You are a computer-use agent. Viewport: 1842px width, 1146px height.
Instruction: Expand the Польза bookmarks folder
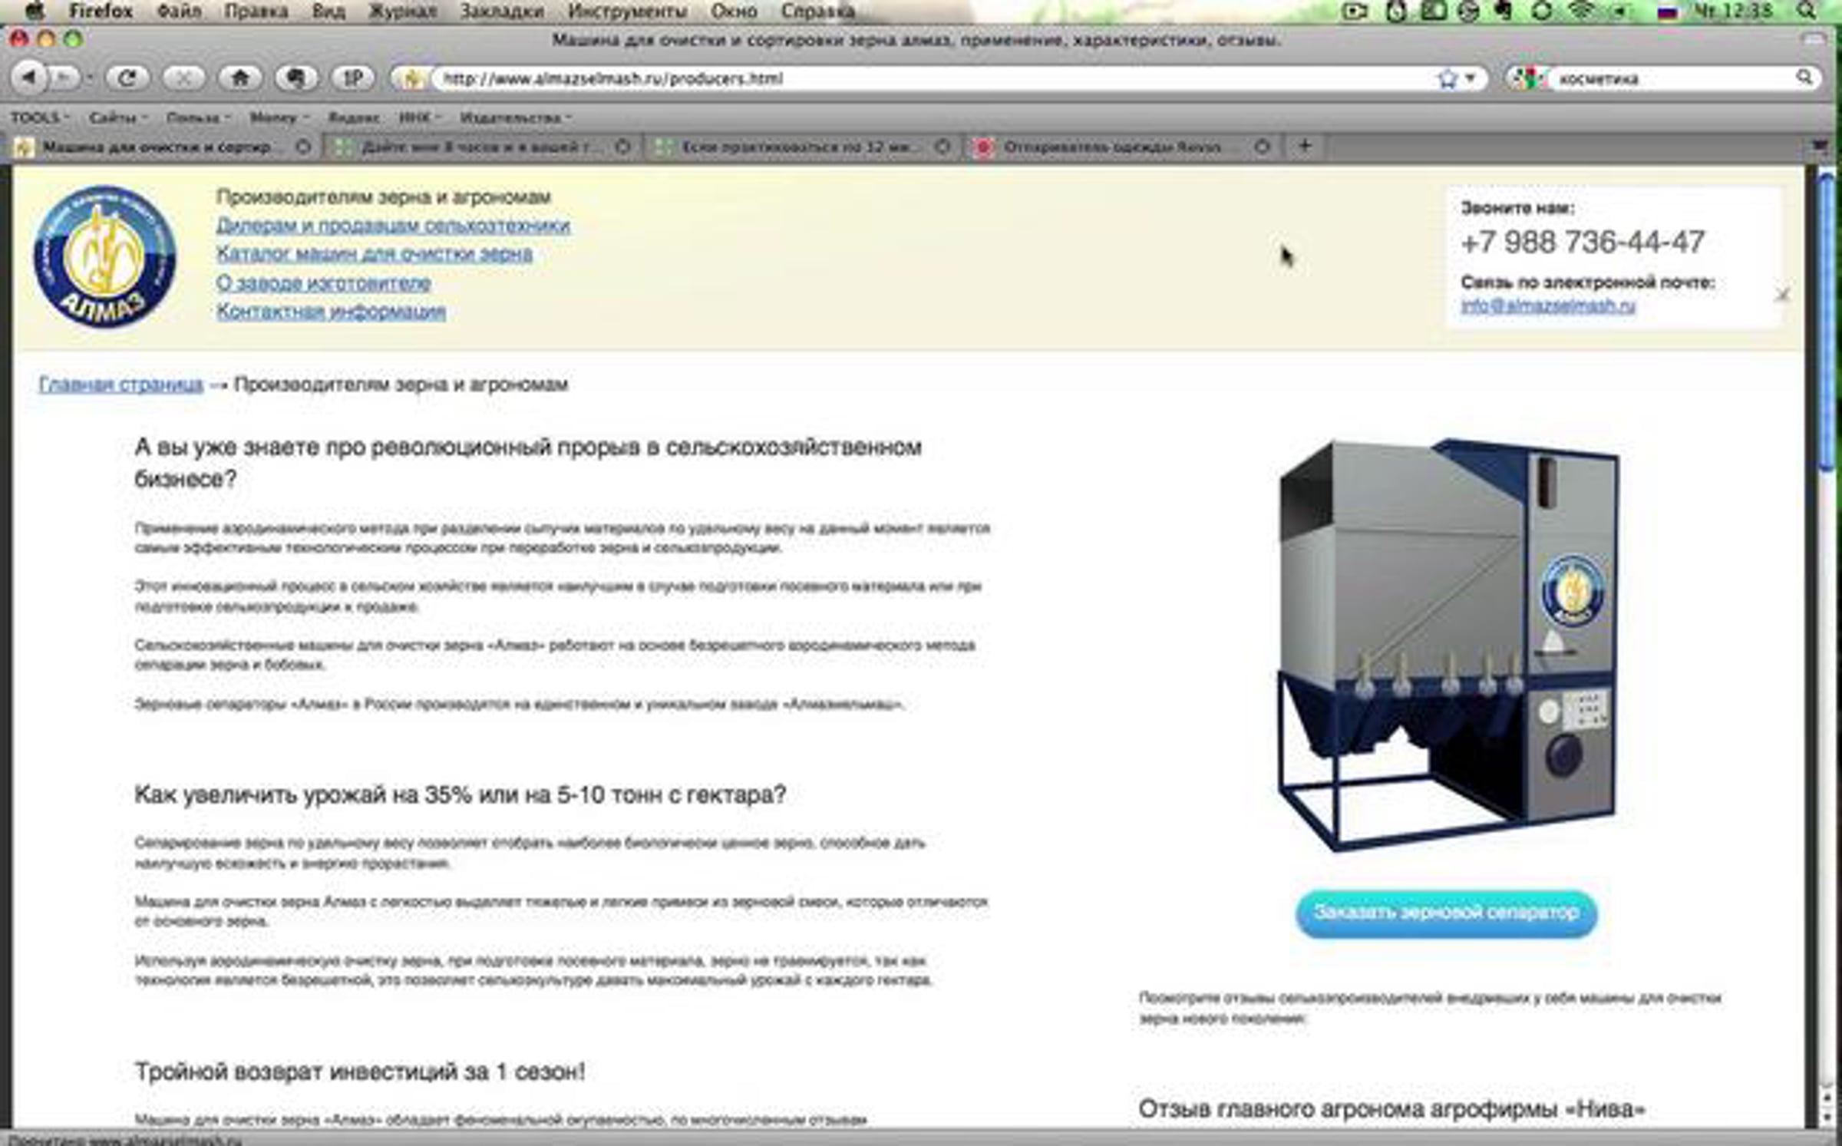point(198,117)
